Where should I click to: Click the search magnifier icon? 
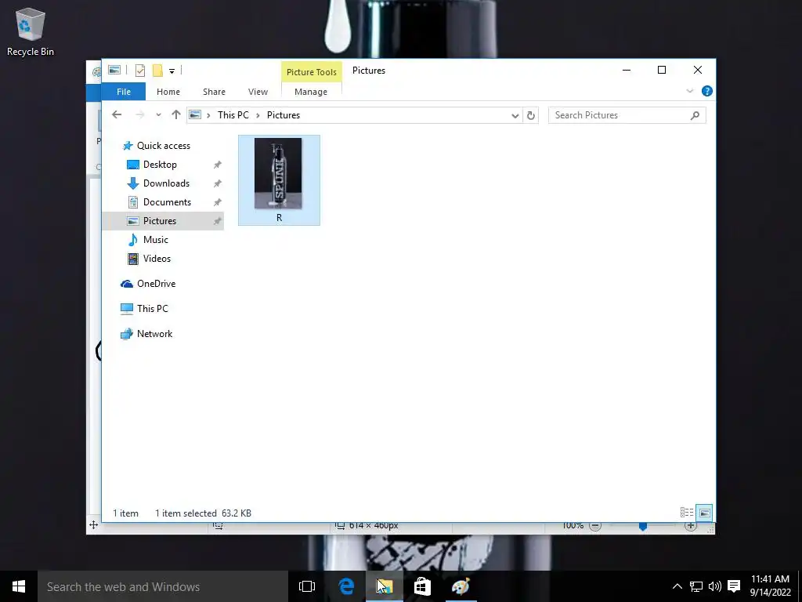tap(695, 116)
